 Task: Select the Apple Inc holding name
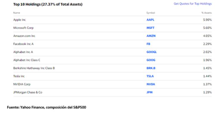click(x=19, y=20)
